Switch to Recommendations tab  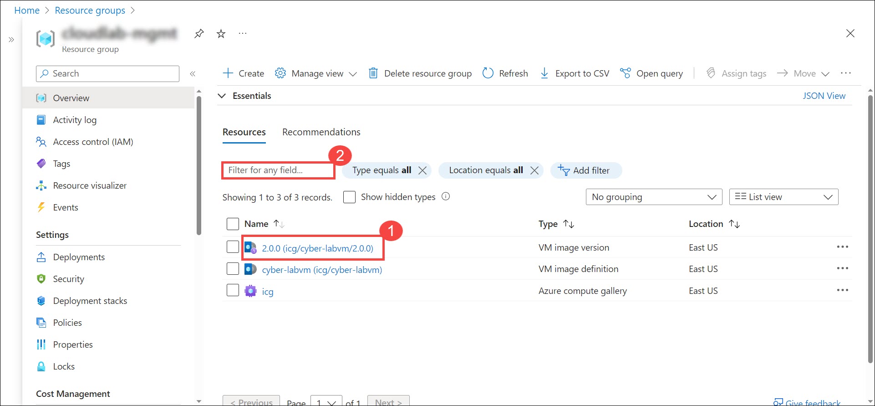click(x=321, y=132)
